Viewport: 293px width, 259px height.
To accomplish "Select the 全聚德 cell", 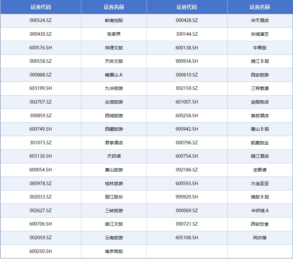I will click(x=260, y=170).
